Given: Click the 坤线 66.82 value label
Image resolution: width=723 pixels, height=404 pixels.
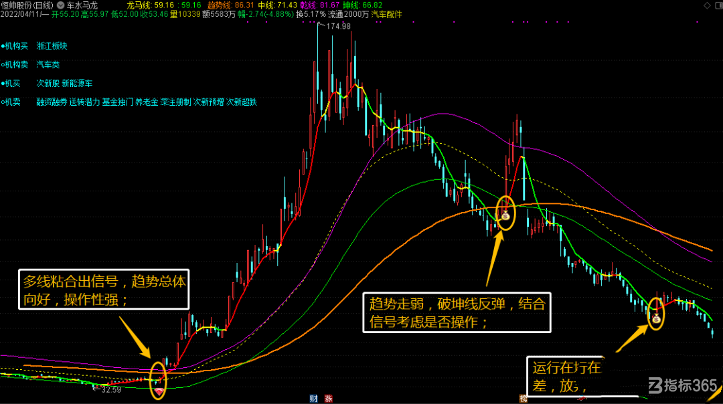Looking at the screenshot, I should pyautogui.click(x=362, y=5).
